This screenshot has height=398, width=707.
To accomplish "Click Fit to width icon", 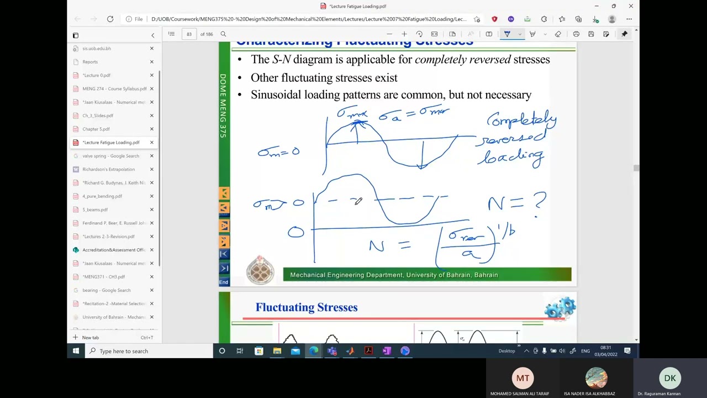I will click(434, 34).
